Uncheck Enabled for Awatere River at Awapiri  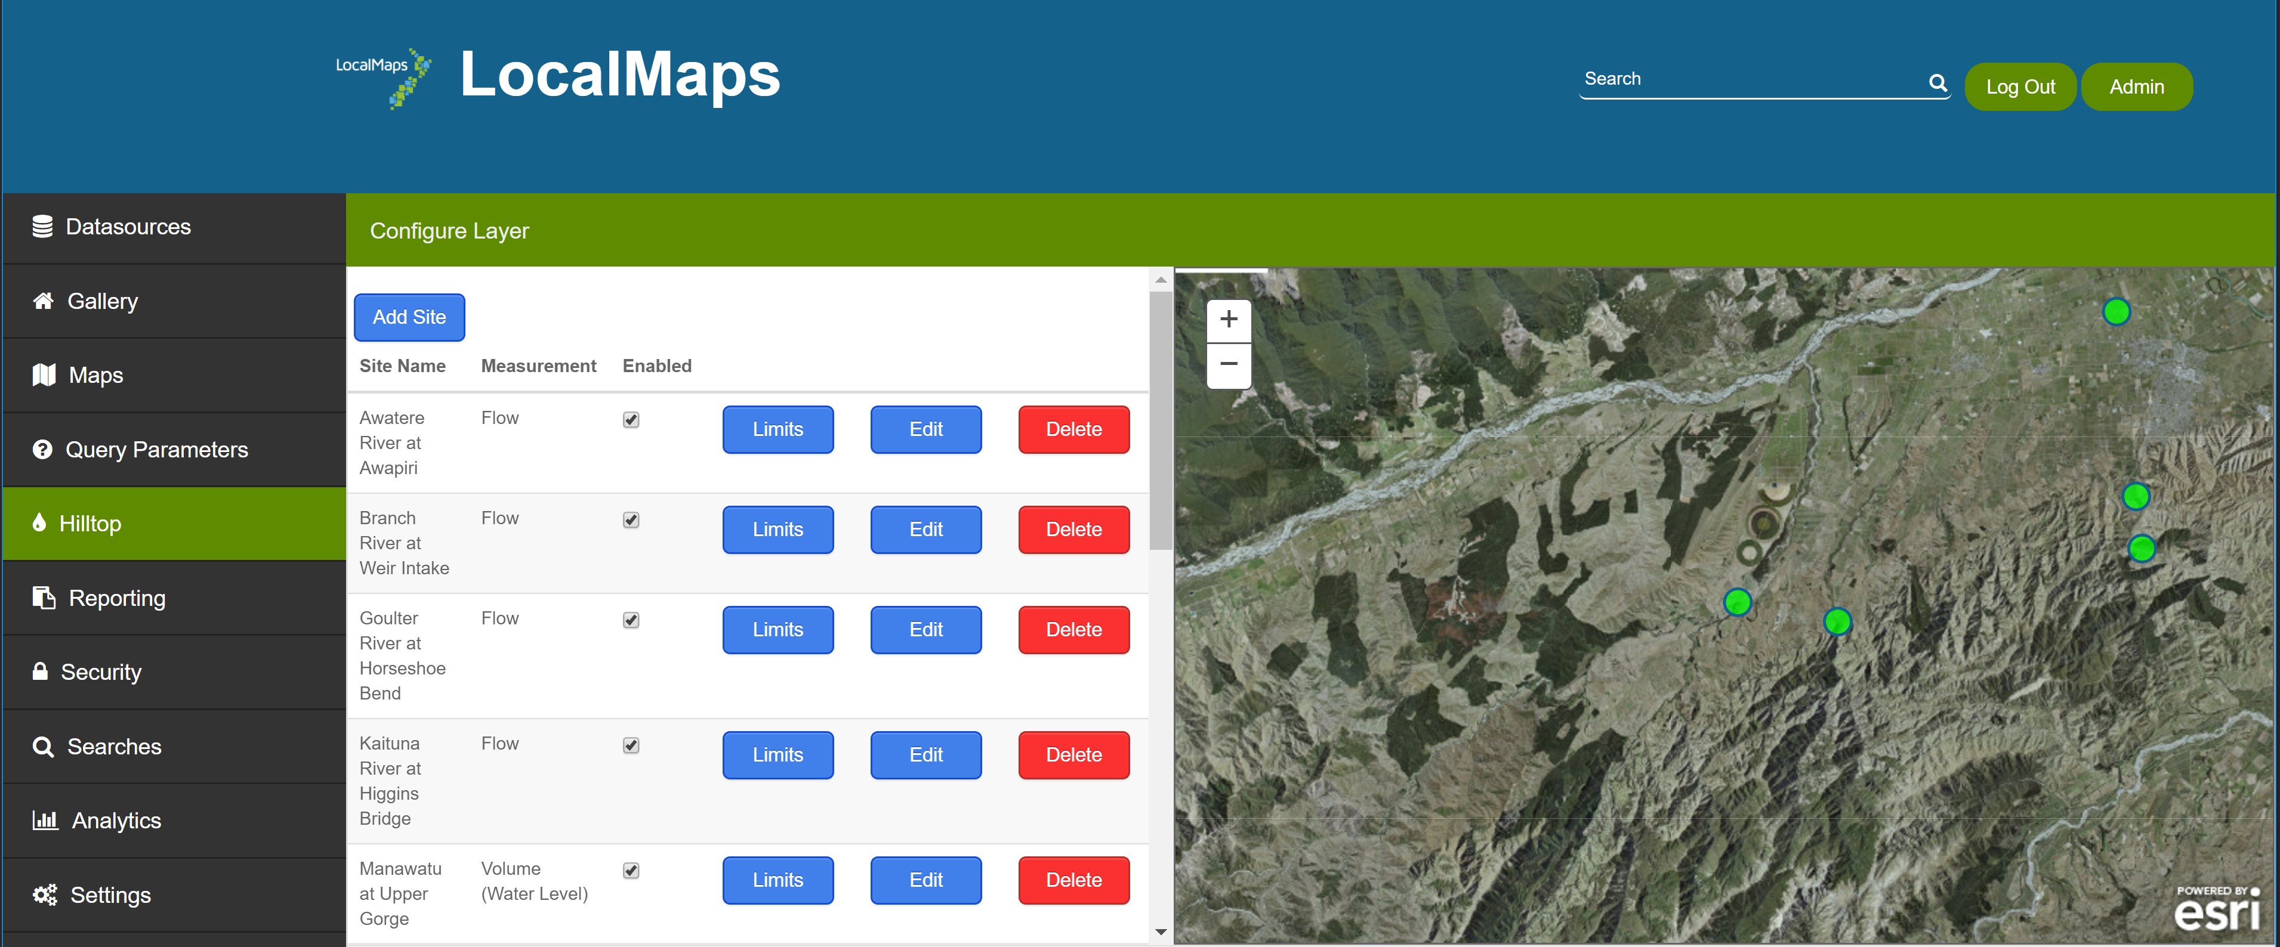coord(630,419)
